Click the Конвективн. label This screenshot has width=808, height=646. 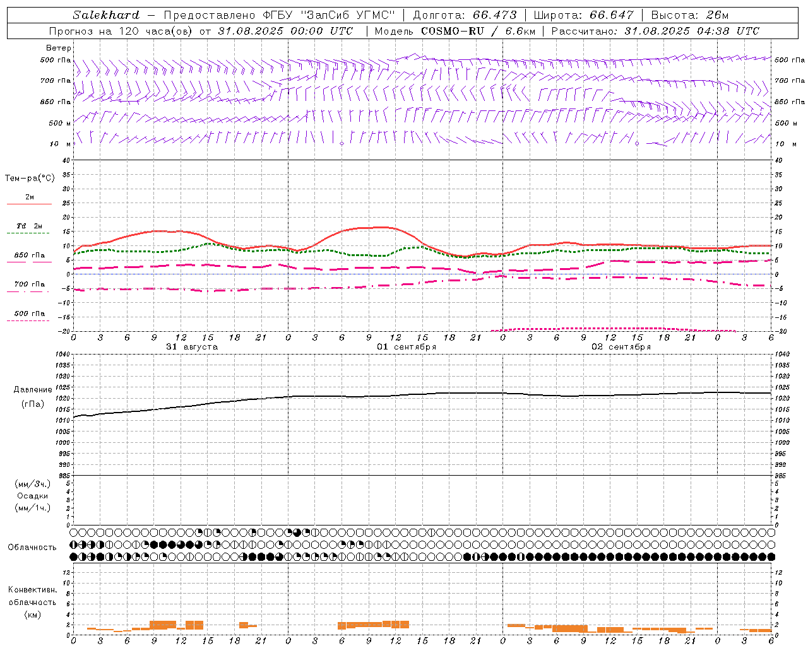pyautogui.click(x=33, y=590)
